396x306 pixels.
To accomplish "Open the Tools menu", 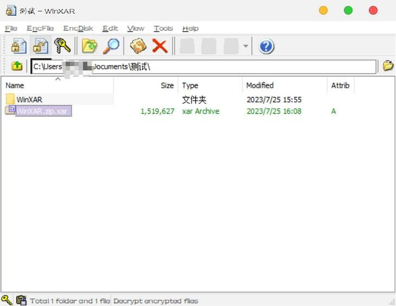I will click(163, 28).
